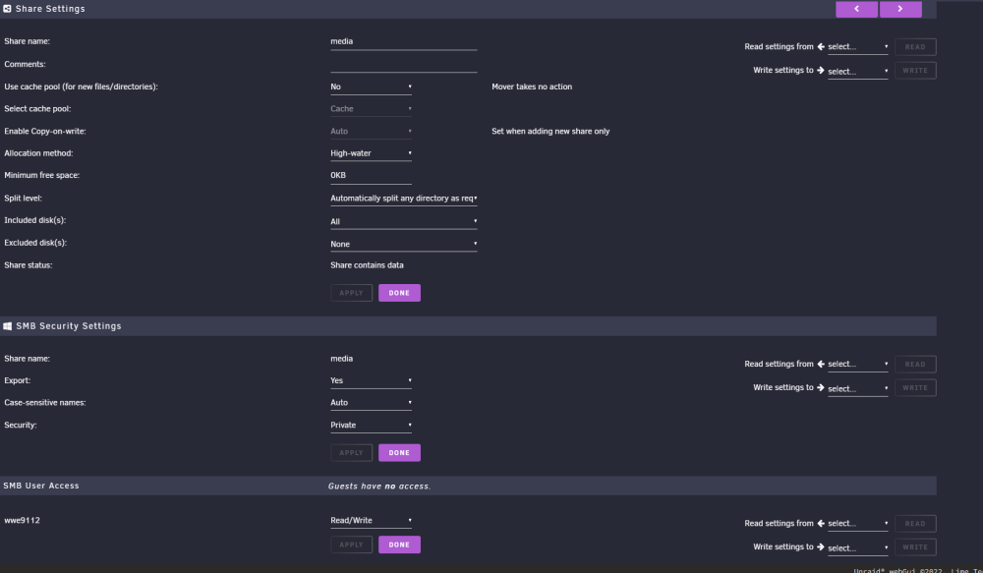Open the Case-sensitive names dropdown
This screenshot has height=573, width=983.
(x=372, y=403)
